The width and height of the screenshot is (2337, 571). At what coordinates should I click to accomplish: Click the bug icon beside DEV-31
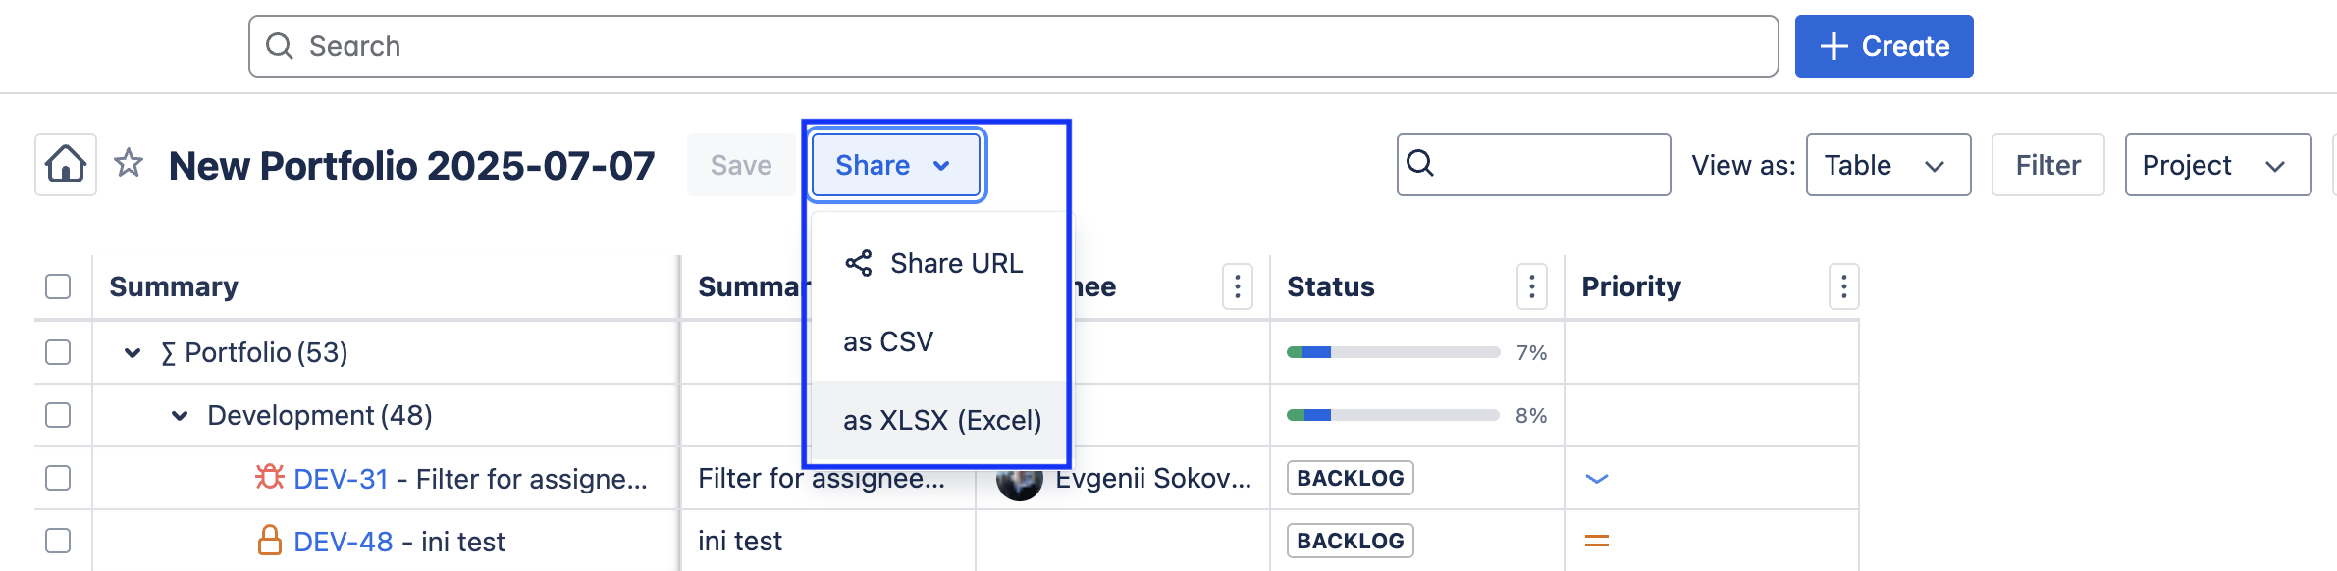[x=269, y=477]
